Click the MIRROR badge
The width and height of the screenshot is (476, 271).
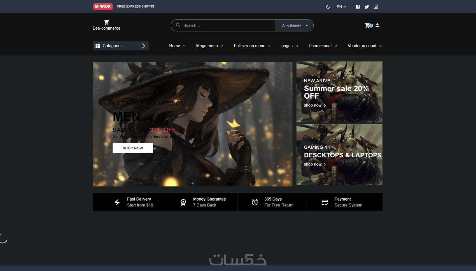click(x=103, y=6)
